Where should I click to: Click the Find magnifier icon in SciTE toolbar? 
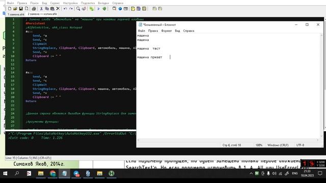tap(78, 9)
